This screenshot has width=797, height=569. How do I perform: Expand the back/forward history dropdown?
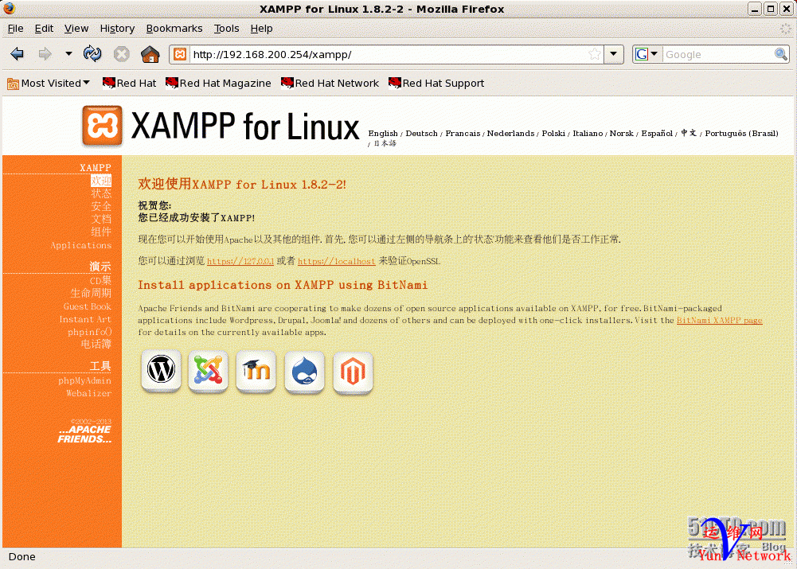coord(68,54)
